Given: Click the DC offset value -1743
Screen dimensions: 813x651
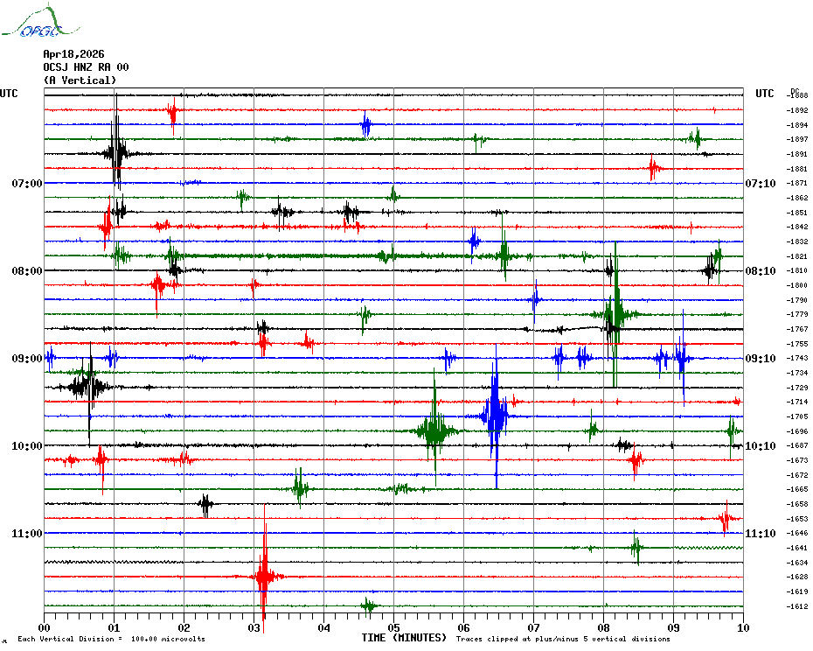Looking at the screenshot, I should click(x=797, y=358).
